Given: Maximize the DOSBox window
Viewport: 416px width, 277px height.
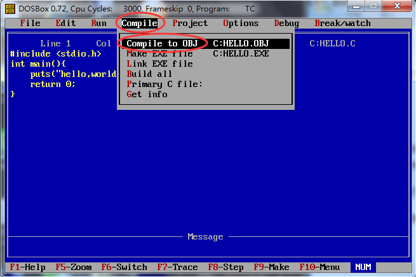Looking at the screenshot, I should [x=373, y=6].
